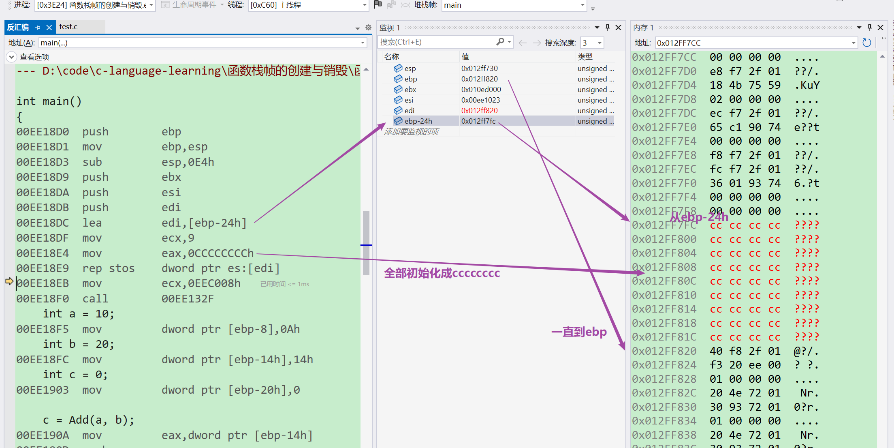Click the call 00EE132F instruction line
This screenshot has height=448, width=894.
(x=115, y=298)
